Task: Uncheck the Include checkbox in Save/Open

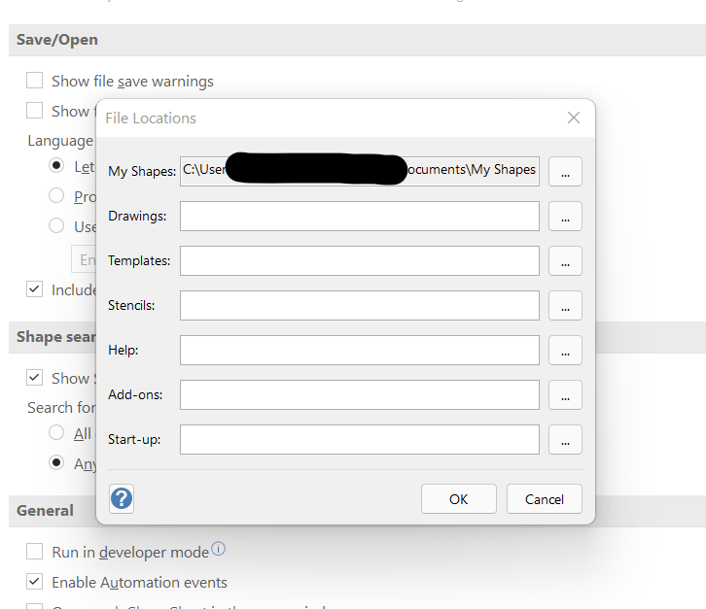Action: point(35,289)
